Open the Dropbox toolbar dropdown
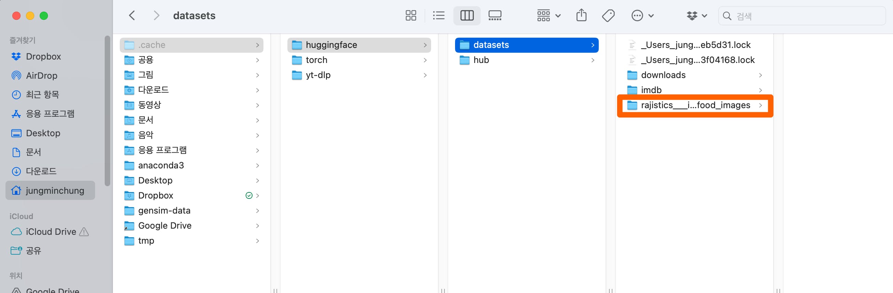The image size is (893, 293). click(x=697, y=16)
